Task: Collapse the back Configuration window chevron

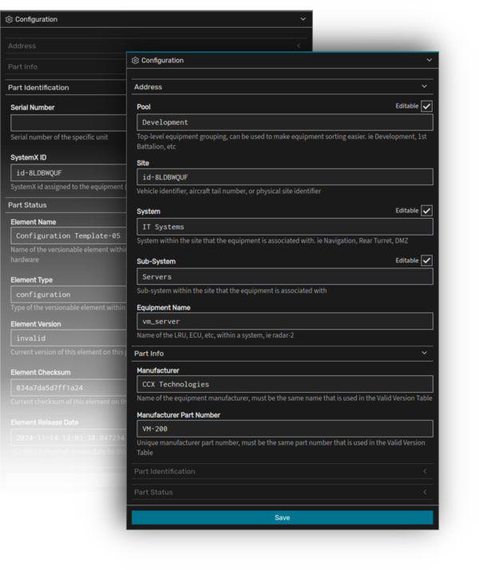Action: pyautogui.click(x=303, y=19)
